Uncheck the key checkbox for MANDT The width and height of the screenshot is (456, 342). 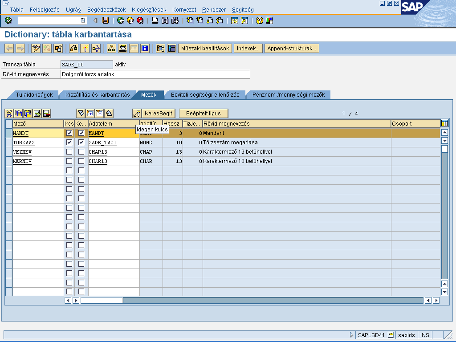tap(69, 133)
